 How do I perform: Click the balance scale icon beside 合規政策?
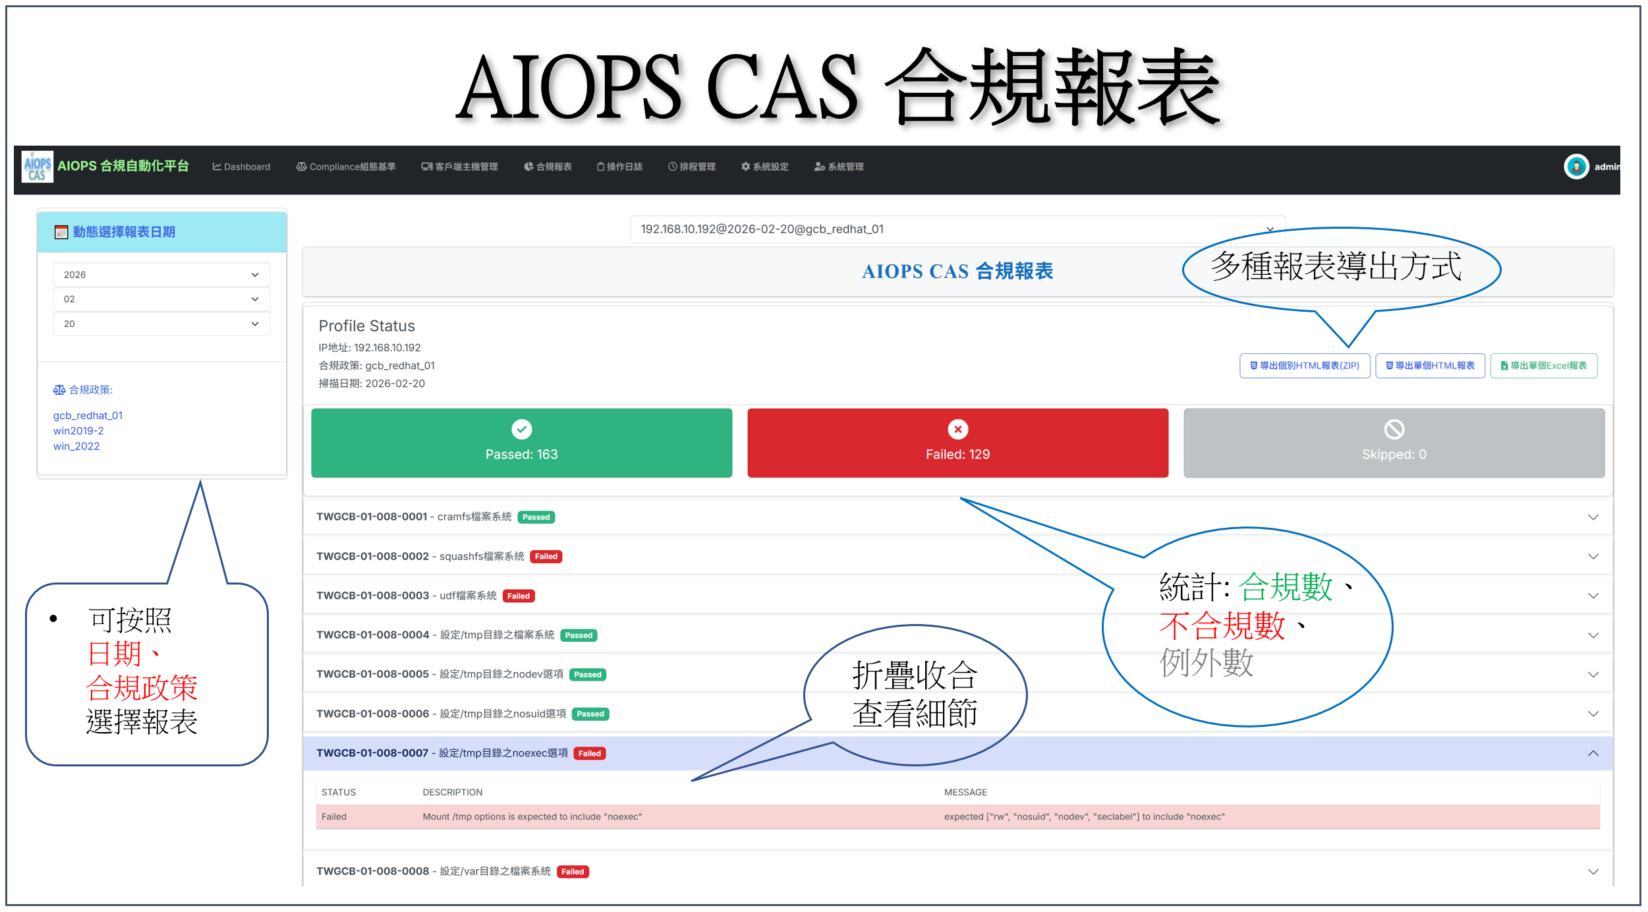click(x=59, y=390)
